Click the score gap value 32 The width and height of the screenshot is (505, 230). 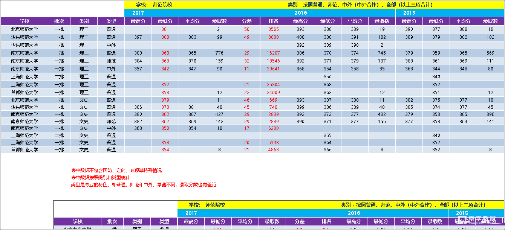[x=246, y=61]
